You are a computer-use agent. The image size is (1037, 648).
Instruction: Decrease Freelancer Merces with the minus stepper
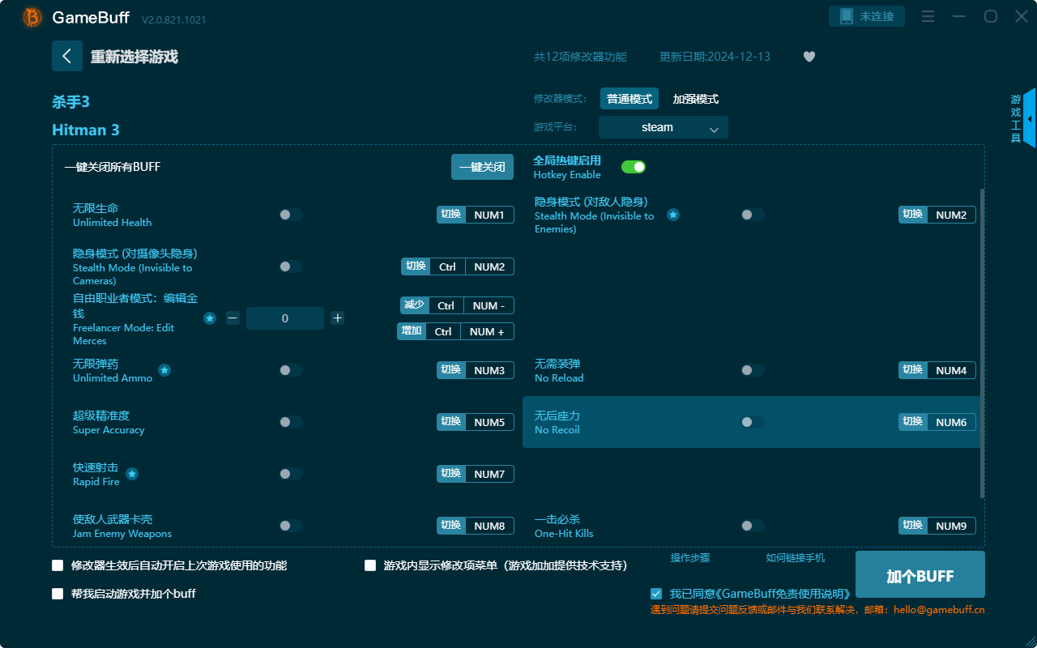[233, 318]
